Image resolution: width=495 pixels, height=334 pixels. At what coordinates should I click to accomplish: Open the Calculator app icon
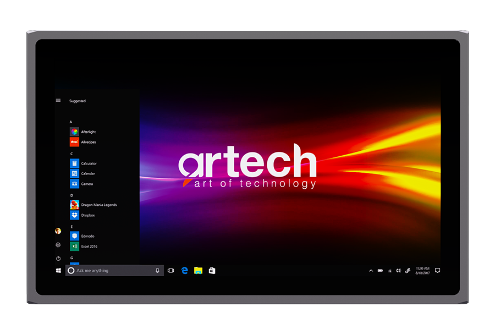(74, 163)
